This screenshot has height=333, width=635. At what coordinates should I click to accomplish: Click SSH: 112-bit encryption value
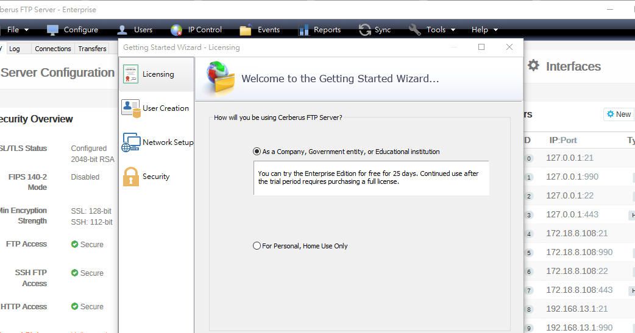click(x=91, y=222)
